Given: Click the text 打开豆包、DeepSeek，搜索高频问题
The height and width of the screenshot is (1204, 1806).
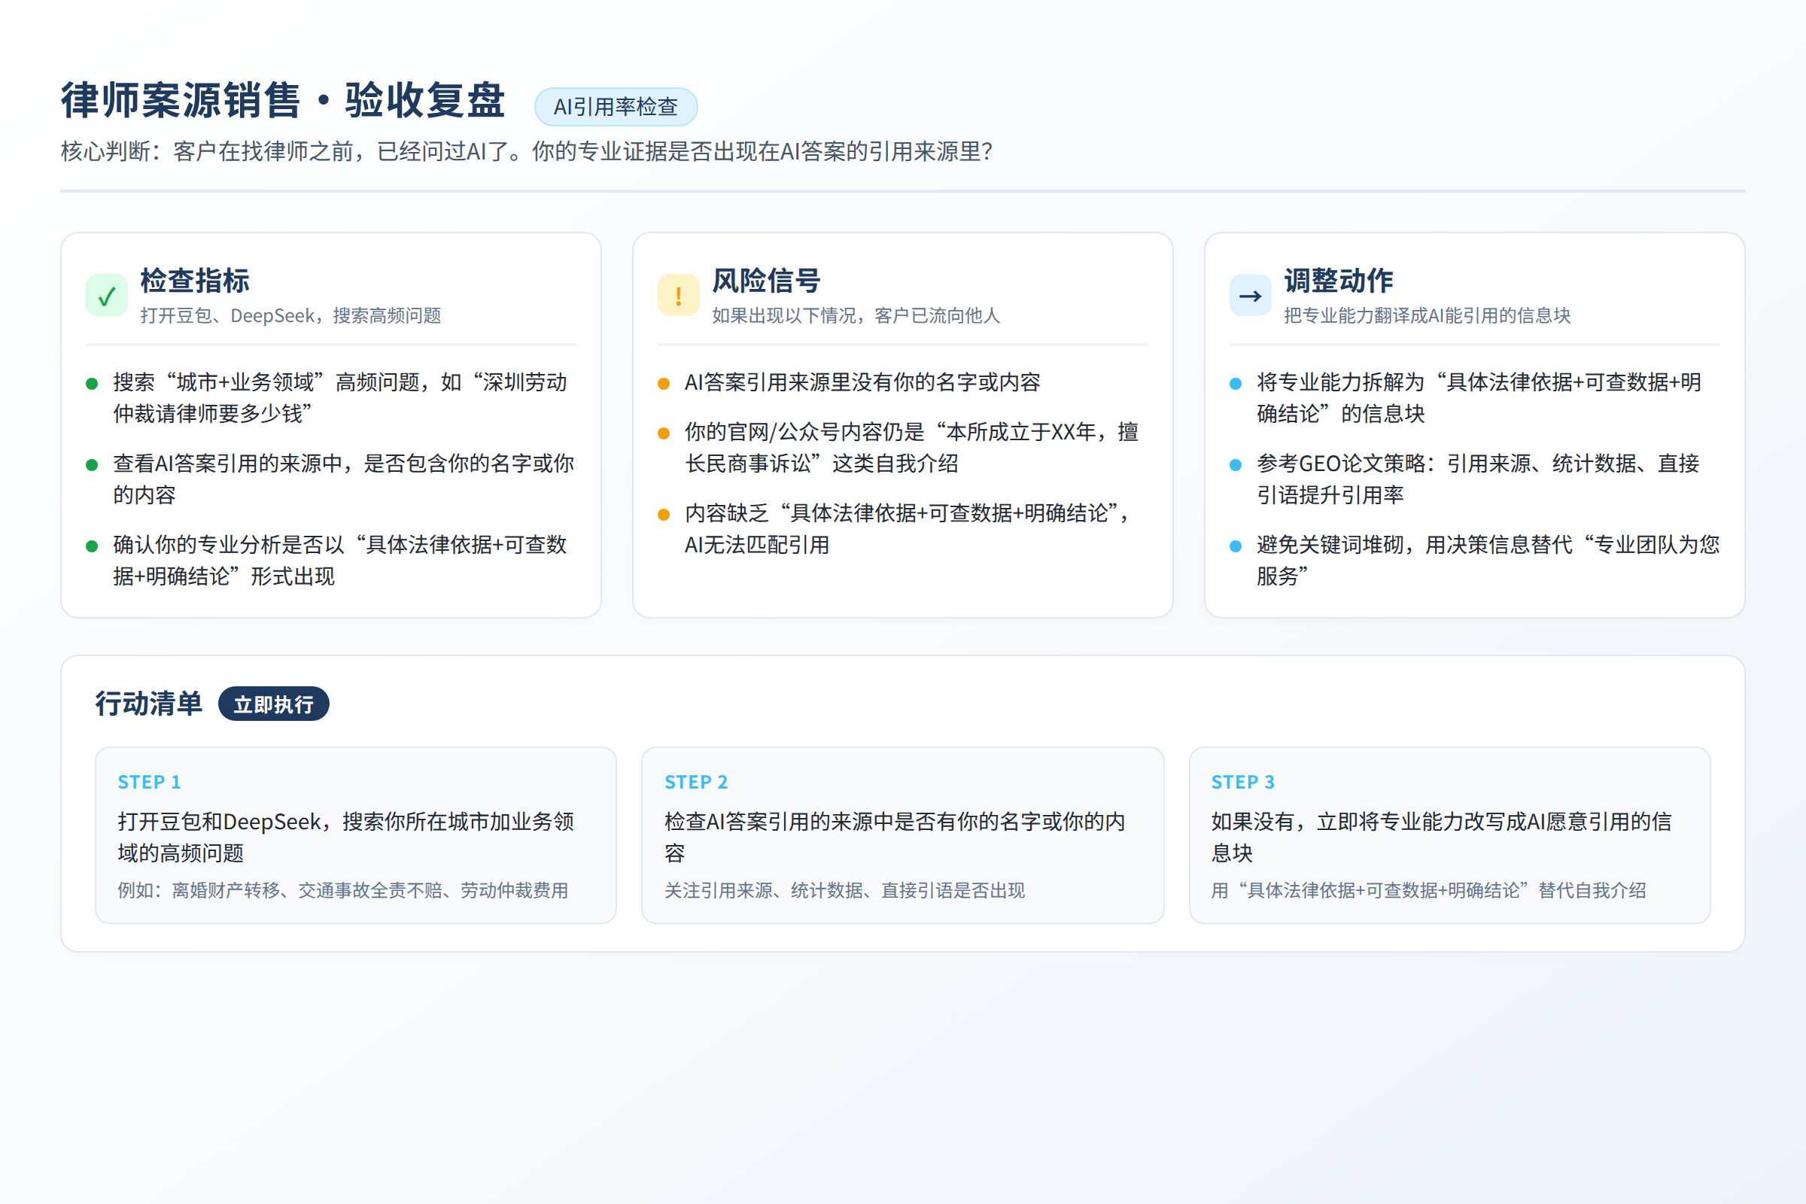Looking at the screenshot, I should coord(291,315).
